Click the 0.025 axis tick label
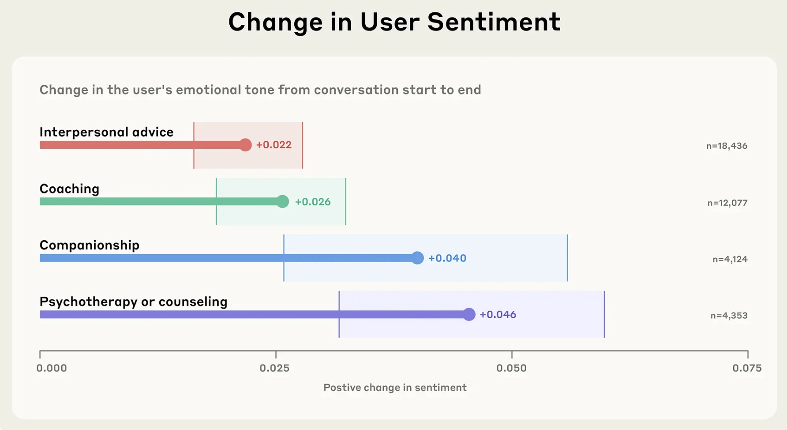 pos(274,368)
